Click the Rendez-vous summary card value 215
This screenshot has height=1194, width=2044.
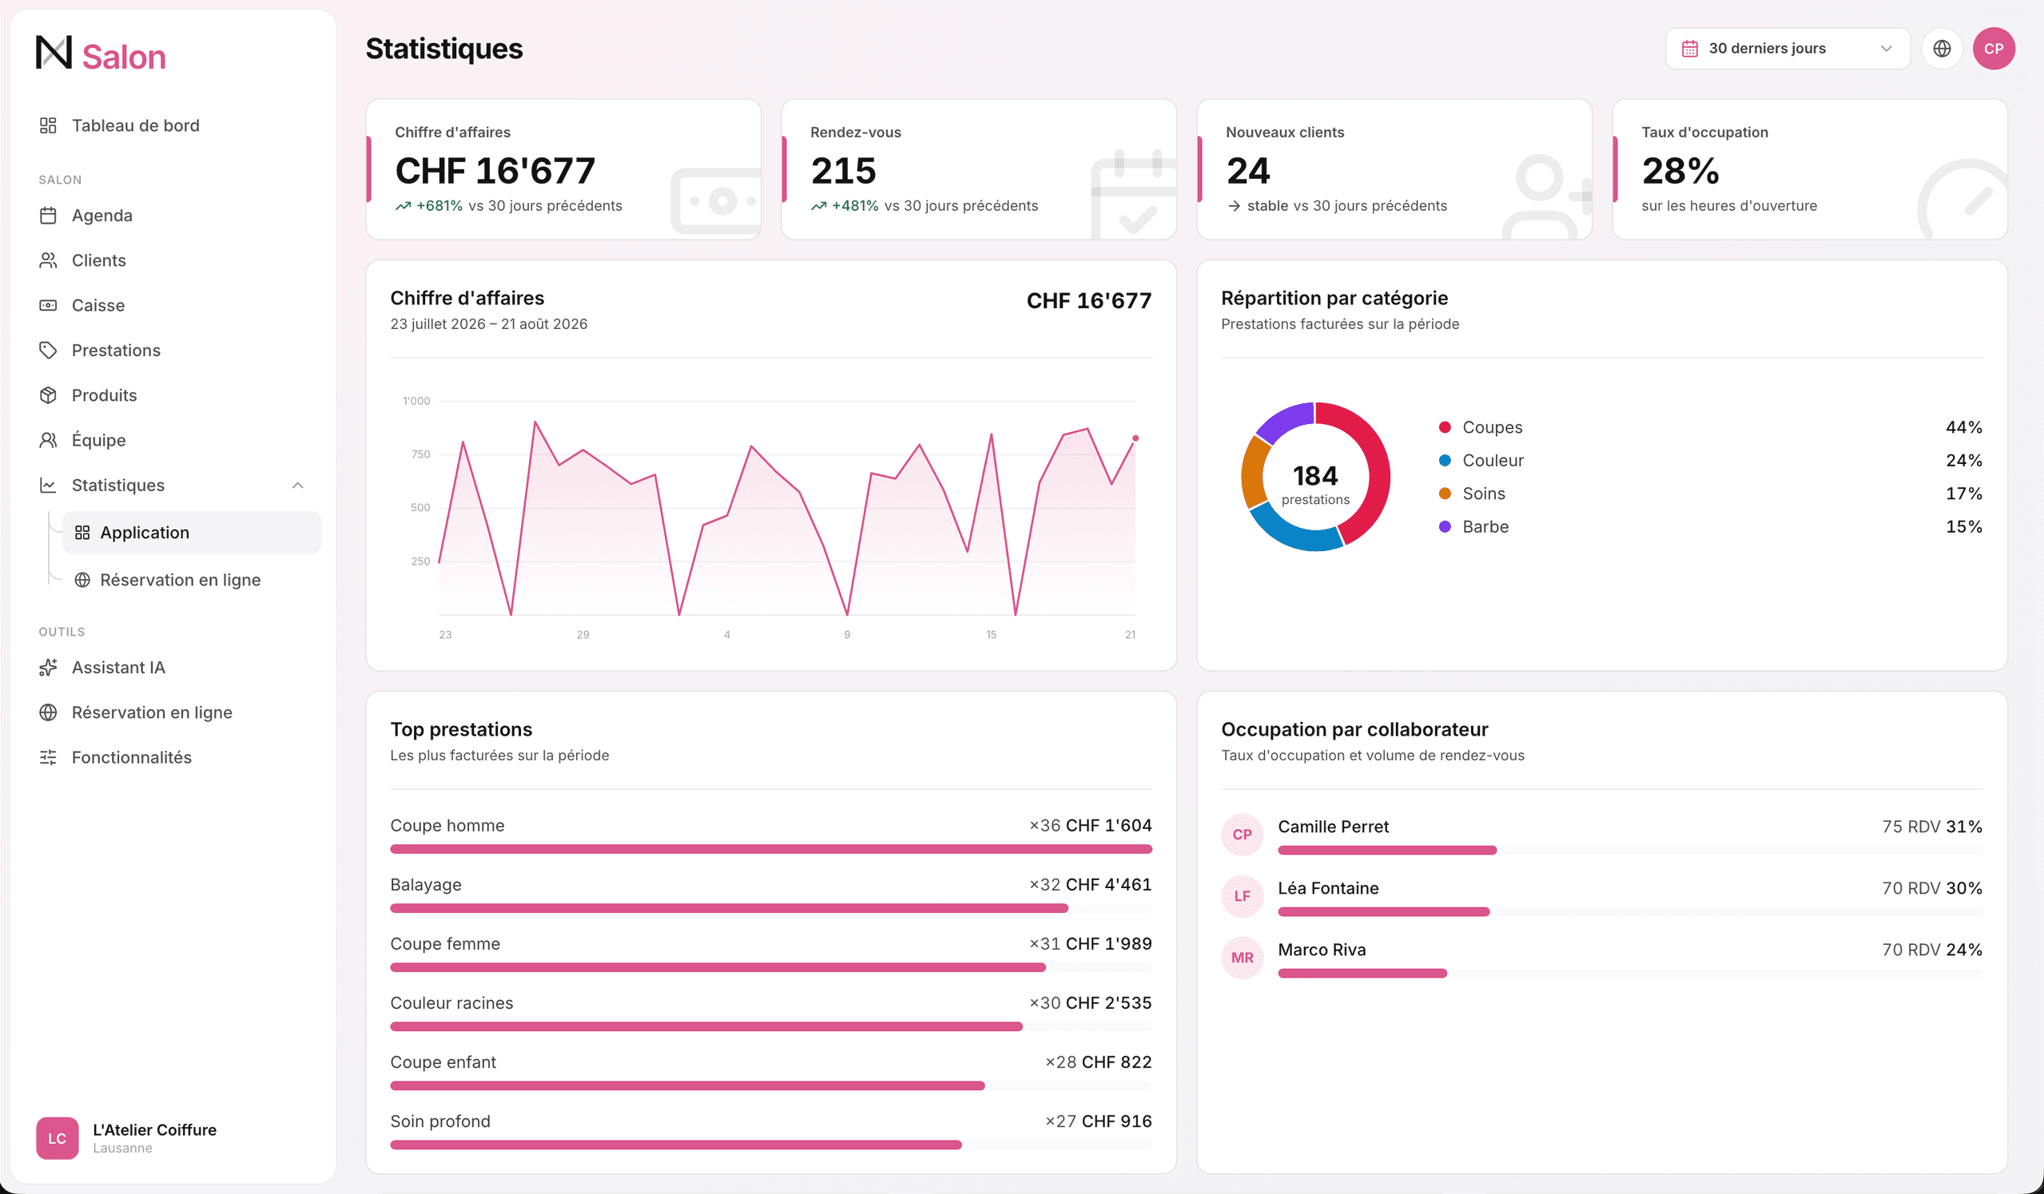(844, 171)
